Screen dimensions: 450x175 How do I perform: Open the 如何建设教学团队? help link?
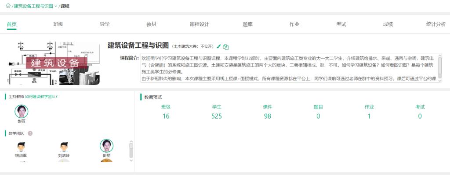41,97
